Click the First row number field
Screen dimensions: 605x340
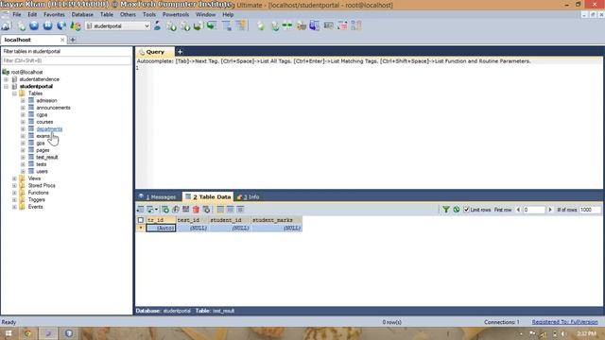pyautogui.click(x=534, y=210)
